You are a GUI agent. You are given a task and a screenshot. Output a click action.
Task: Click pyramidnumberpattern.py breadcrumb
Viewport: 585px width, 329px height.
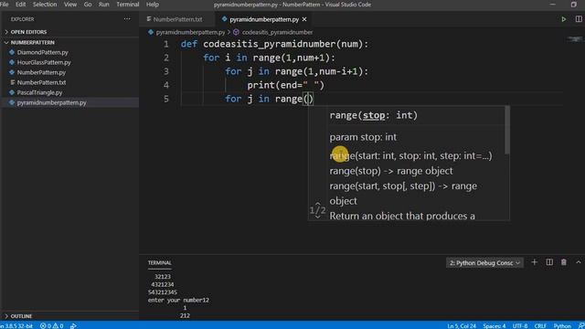point(190,32)
